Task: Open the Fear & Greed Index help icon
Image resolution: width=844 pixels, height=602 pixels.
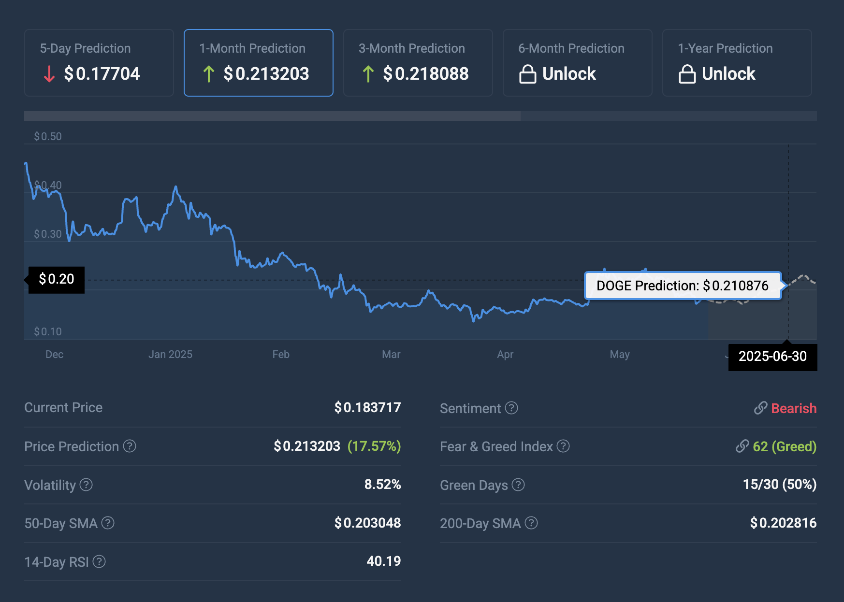Action: pos(563,446)
